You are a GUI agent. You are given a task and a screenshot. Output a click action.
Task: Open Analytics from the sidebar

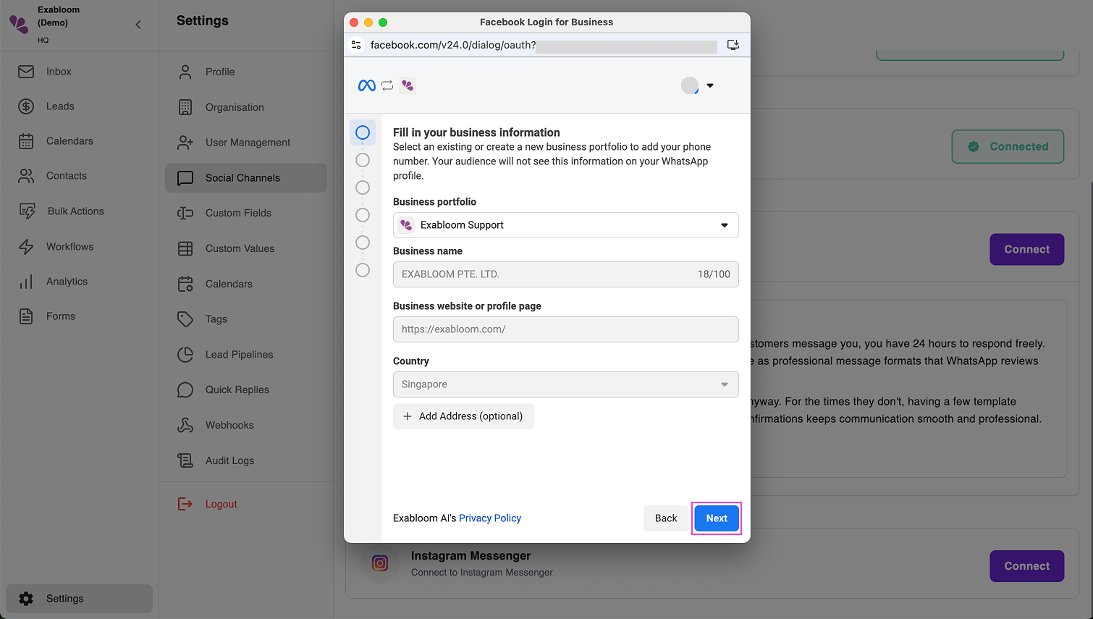67,281
